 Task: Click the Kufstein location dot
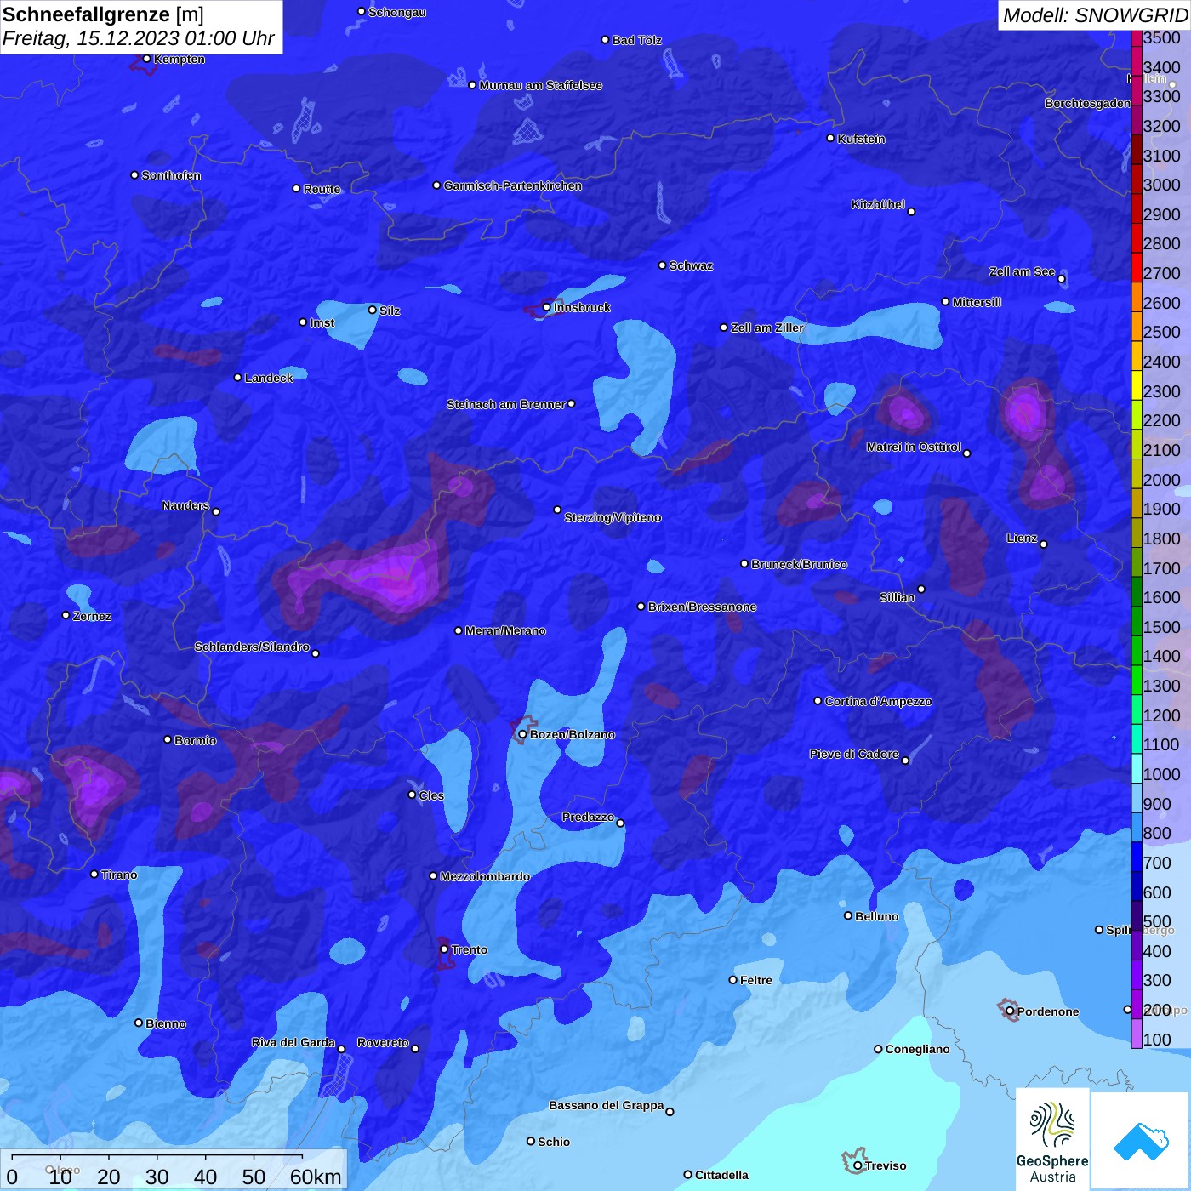point(830,138)
